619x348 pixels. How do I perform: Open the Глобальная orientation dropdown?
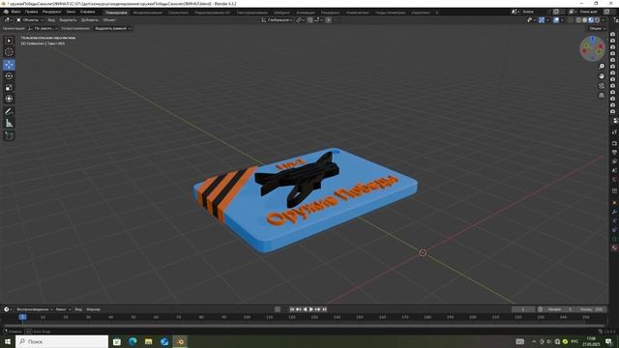point(277,19)
